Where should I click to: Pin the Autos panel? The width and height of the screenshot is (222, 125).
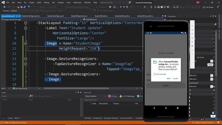tap(78, 92)
